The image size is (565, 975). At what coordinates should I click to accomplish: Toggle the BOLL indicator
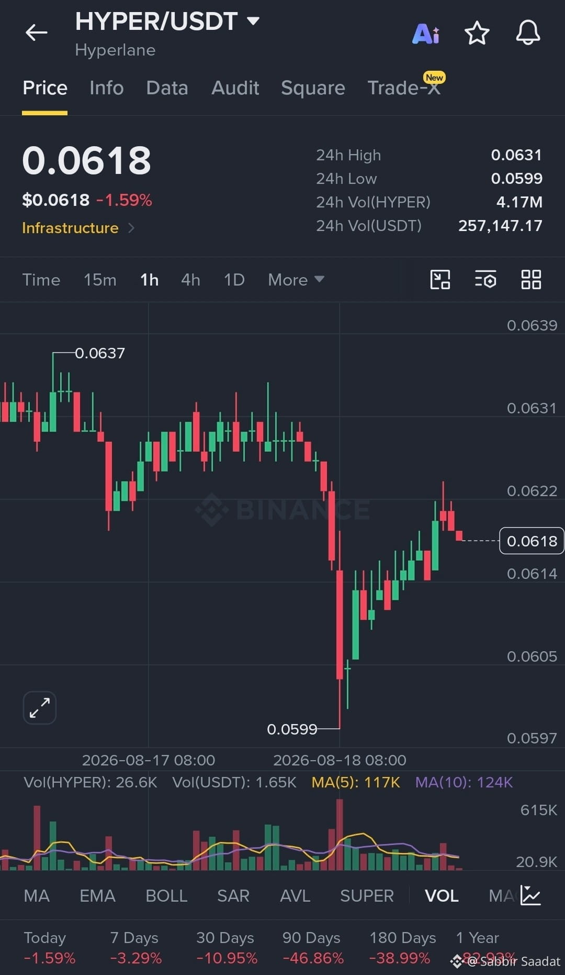point(166,896)
